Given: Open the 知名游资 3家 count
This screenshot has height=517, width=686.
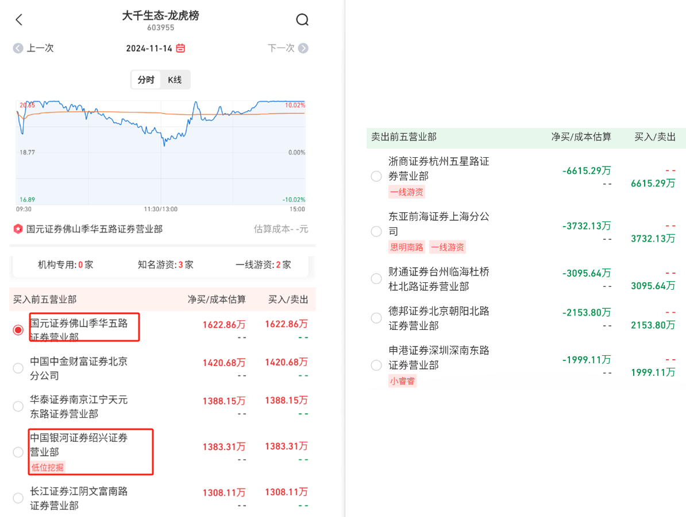Looking at the screenshot, I should [165, 265].
